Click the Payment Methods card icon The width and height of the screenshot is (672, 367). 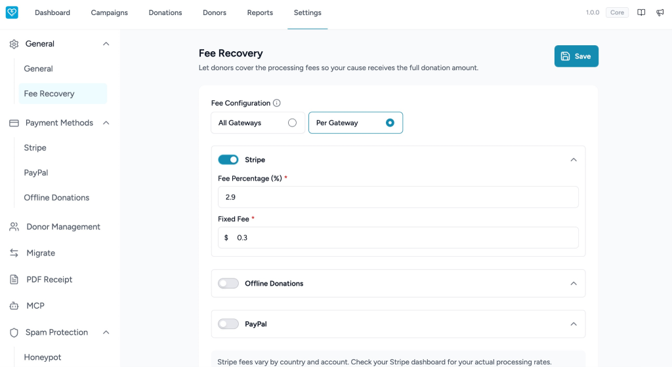pos(14,123)
